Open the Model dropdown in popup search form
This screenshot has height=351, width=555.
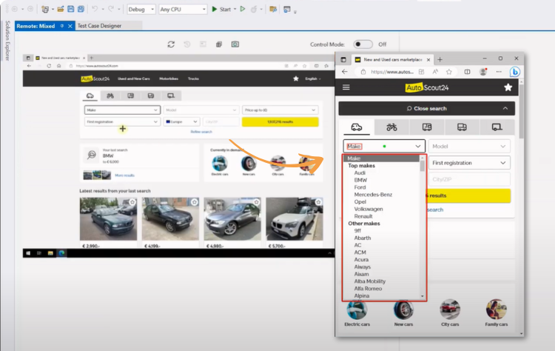click(469, 147)
